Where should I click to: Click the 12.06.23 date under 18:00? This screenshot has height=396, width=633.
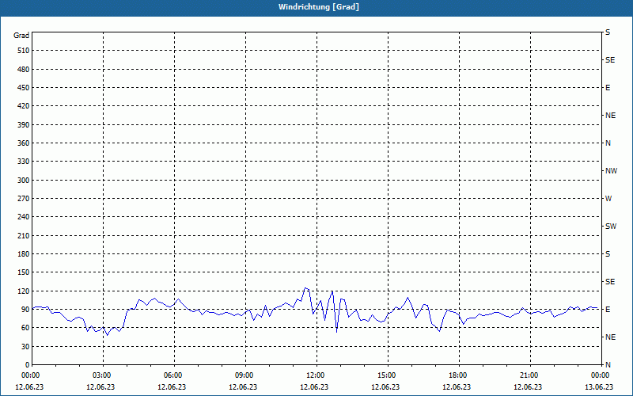[x=457, y=387]
